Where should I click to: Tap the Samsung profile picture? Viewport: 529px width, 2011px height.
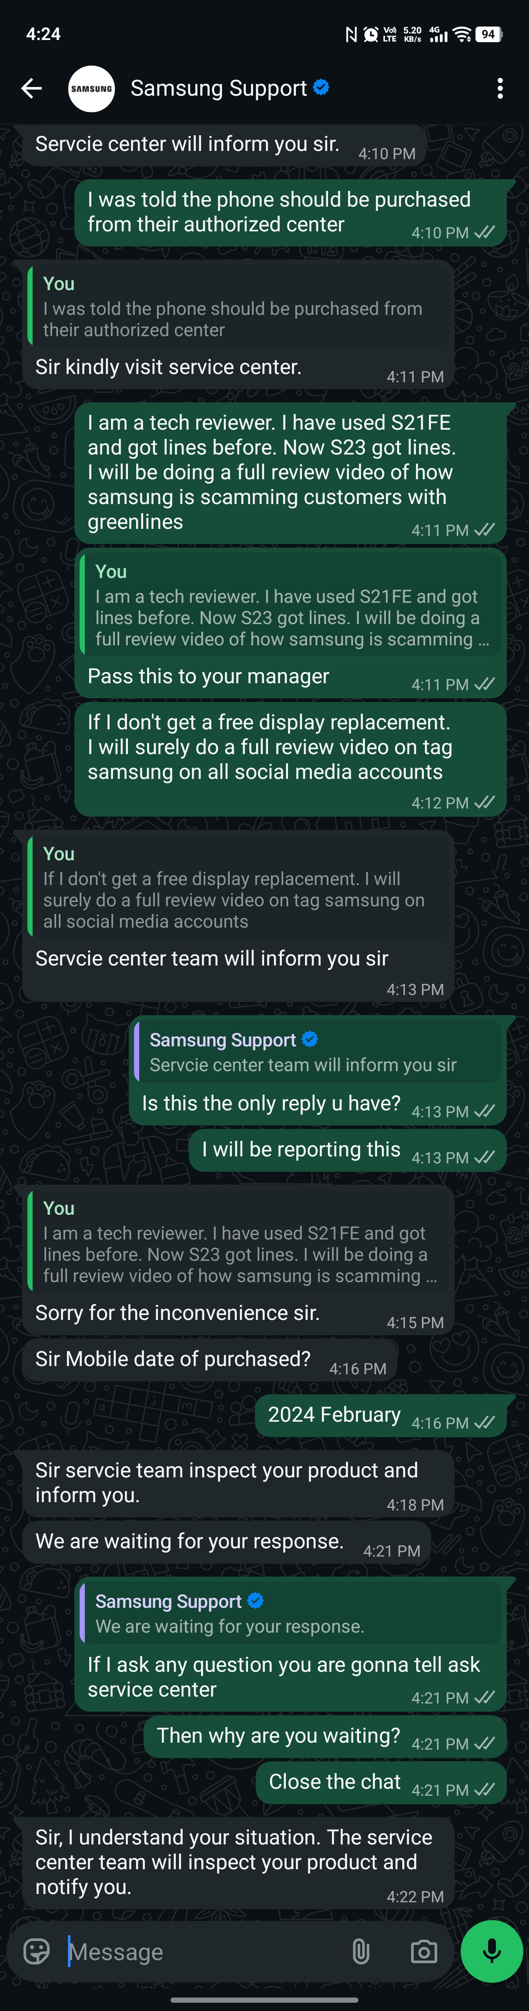(x=91, y=88)
